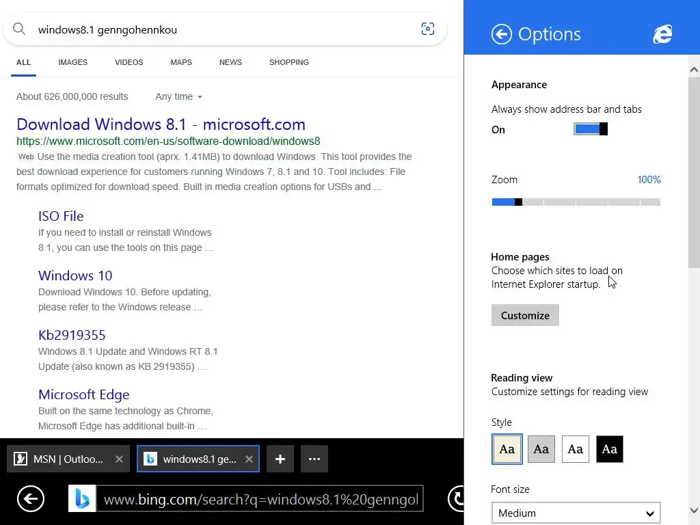700x525 pixels.
Task: Select the windows8.1 ge... browser tab
Action: coord(198,459)
